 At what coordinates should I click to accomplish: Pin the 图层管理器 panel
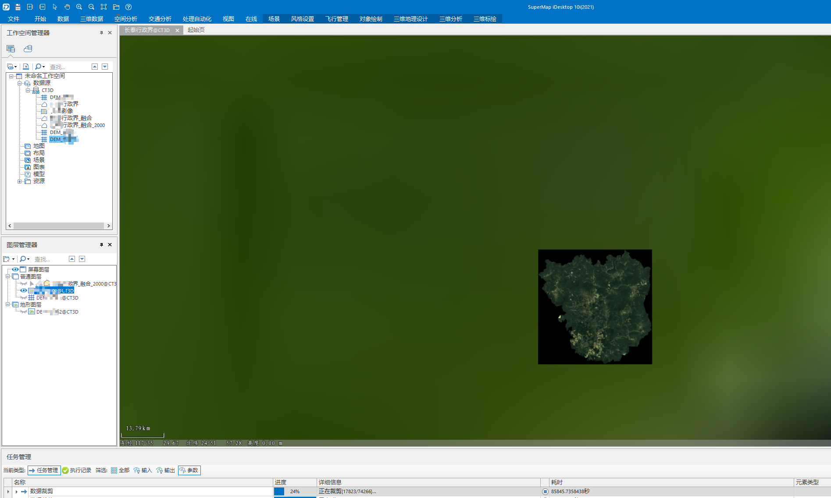[101, 245]
